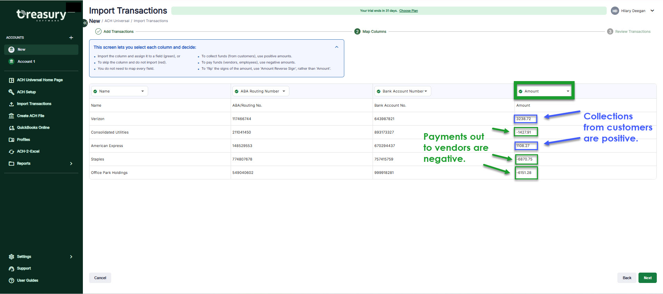Image resolution: width=663 pixels, height=294 pixels.
Task: Select the New account in sidebar
Action: pyautogui.click(x=41, y=50)
